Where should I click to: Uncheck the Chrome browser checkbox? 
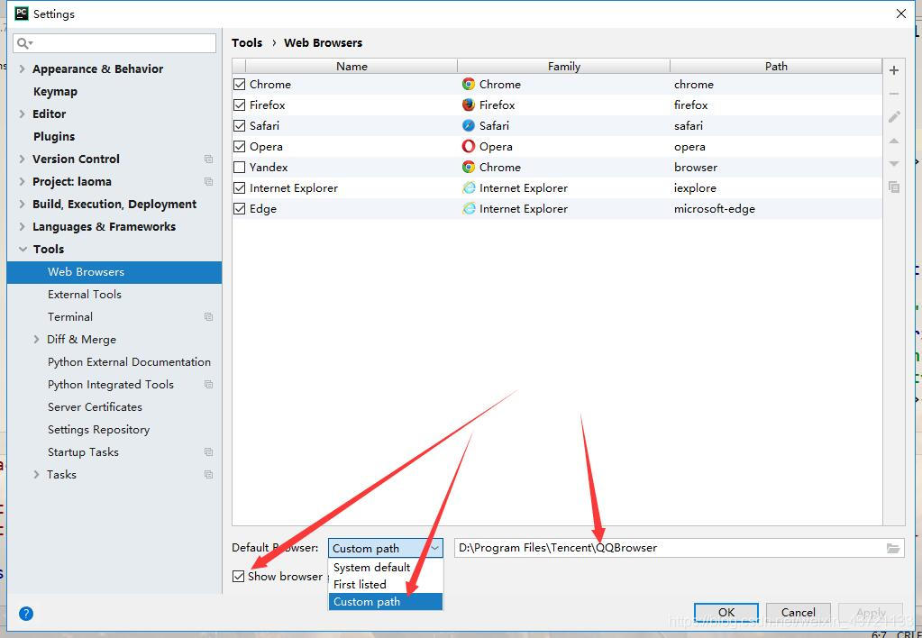tap(240, 84)
